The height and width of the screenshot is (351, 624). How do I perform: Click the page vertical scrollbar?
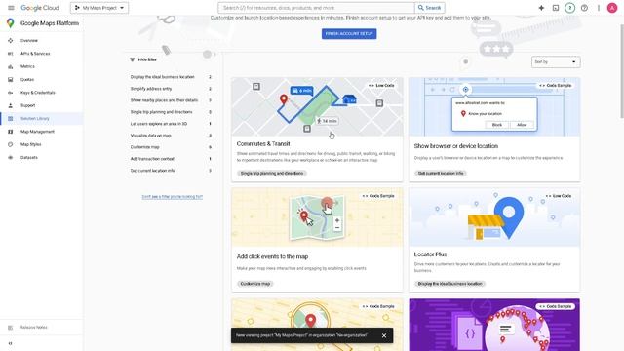coord(621,71)
